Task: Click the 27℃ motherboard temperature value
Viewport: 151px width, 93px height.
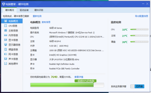Action: click(x=125, y=36)
